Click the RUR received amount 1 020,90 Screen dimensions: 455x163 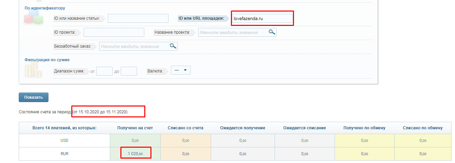(x=135, y=154)
